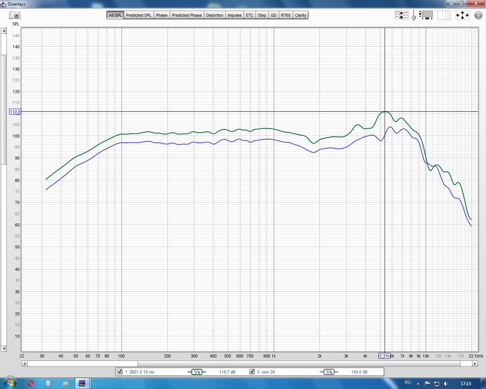Open graph controls gear icon
This screenshot has height=389, width=486.
pos(478,15)
